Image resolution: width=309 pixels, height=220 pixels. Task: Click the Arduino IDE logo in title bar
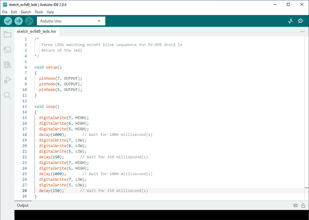pos(5,5)
